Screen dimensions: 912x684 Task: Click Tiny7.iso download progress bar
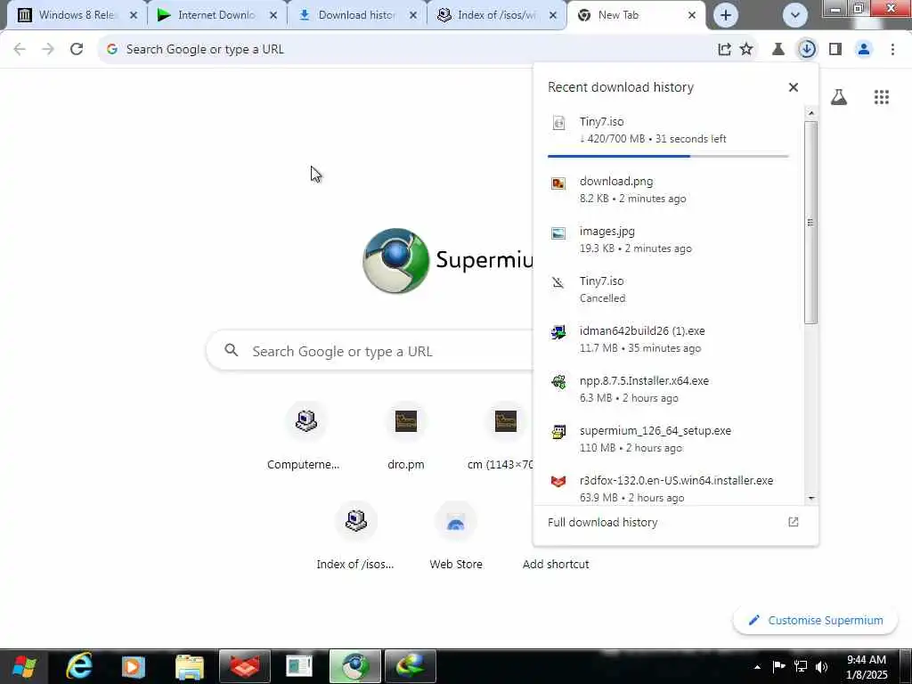coord(668,157)
